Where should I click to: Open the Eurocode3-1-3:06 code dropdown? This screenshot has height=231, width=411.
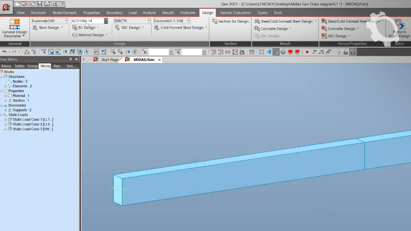[x=188, y=21]
